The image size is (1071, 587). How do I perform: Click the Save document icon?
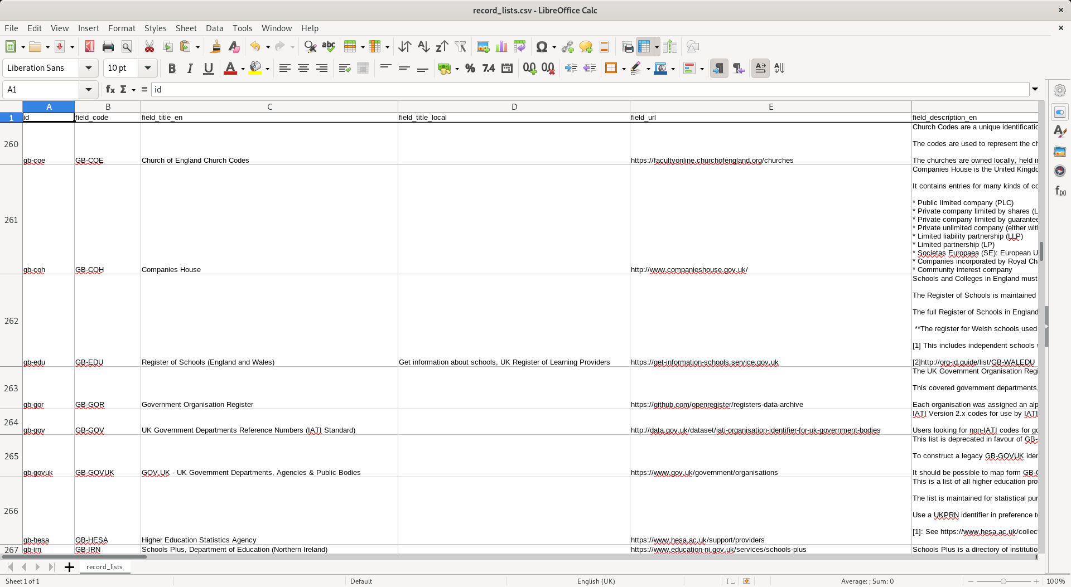[x=59, y=47]
